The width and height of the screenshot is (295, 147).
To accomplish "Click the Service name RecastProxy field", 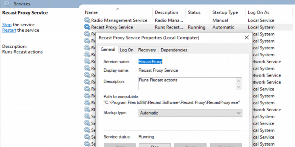I will [150, 62].
